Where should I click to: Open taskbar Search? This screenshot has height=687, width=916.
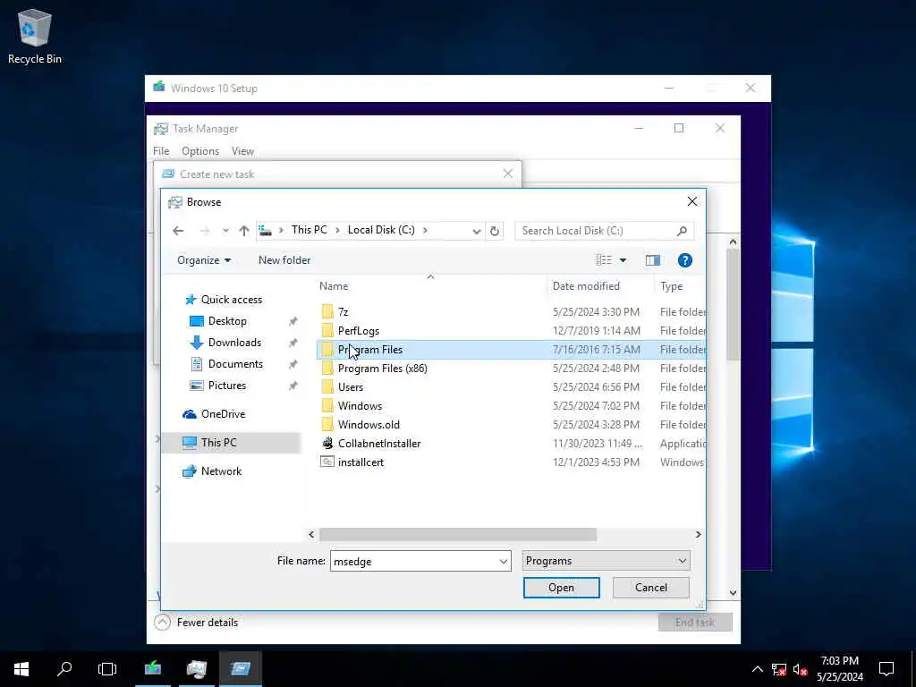(64, 669)
